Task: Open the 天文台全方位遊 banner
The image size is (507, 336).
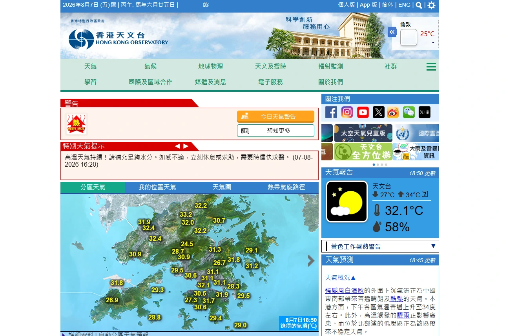Action: pyautogui.click(x=363, y=151)
